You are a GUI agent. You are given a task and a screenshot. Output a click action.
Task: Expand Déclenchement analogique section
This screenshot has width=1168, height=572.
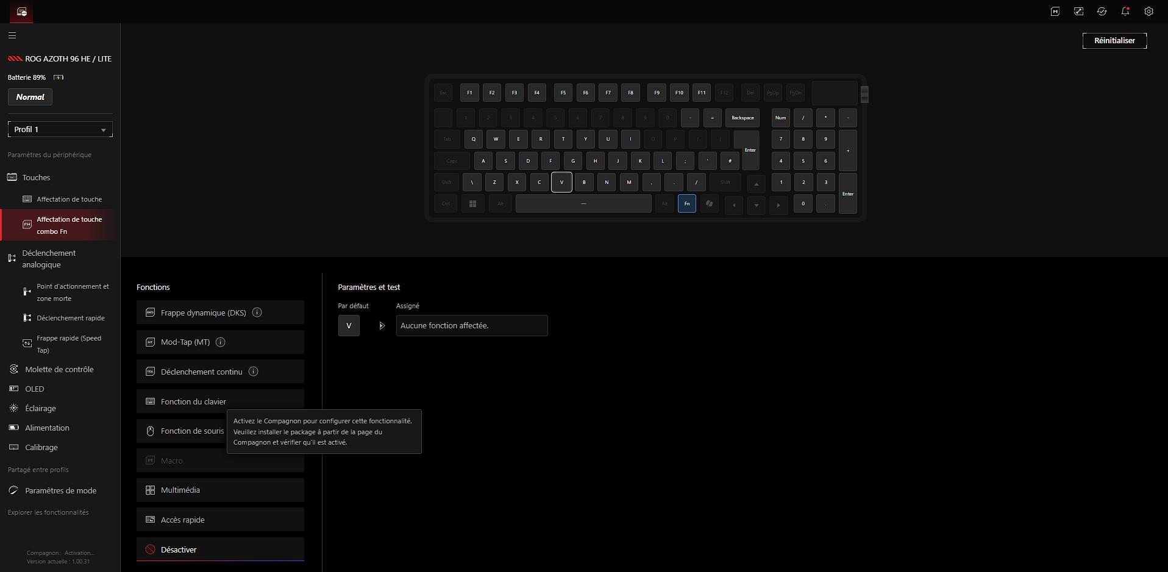(x=49, y=259)
